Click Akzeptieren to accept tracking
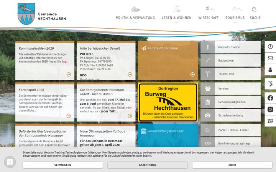This screenshot has width=276, height=172. click(148, 165)
